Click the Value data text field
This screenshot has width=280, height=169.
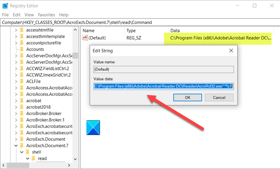[164, 86]
